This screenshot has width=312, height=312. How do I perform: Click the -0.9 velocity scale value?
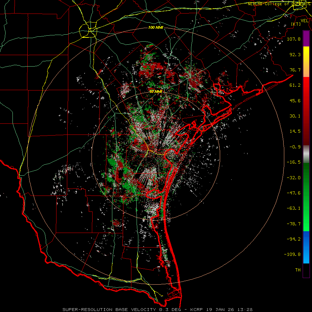tap(295, 147)
